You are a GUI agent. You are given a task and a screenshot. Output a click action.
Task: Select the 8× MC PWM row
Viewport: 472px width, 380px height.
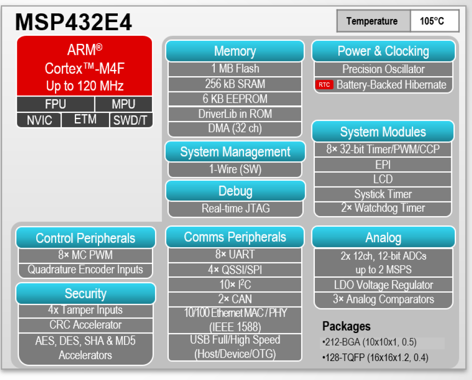[x=85, y=256]
